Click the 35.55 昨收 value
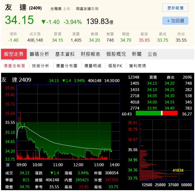195x192 pixels. click(181, 40)
